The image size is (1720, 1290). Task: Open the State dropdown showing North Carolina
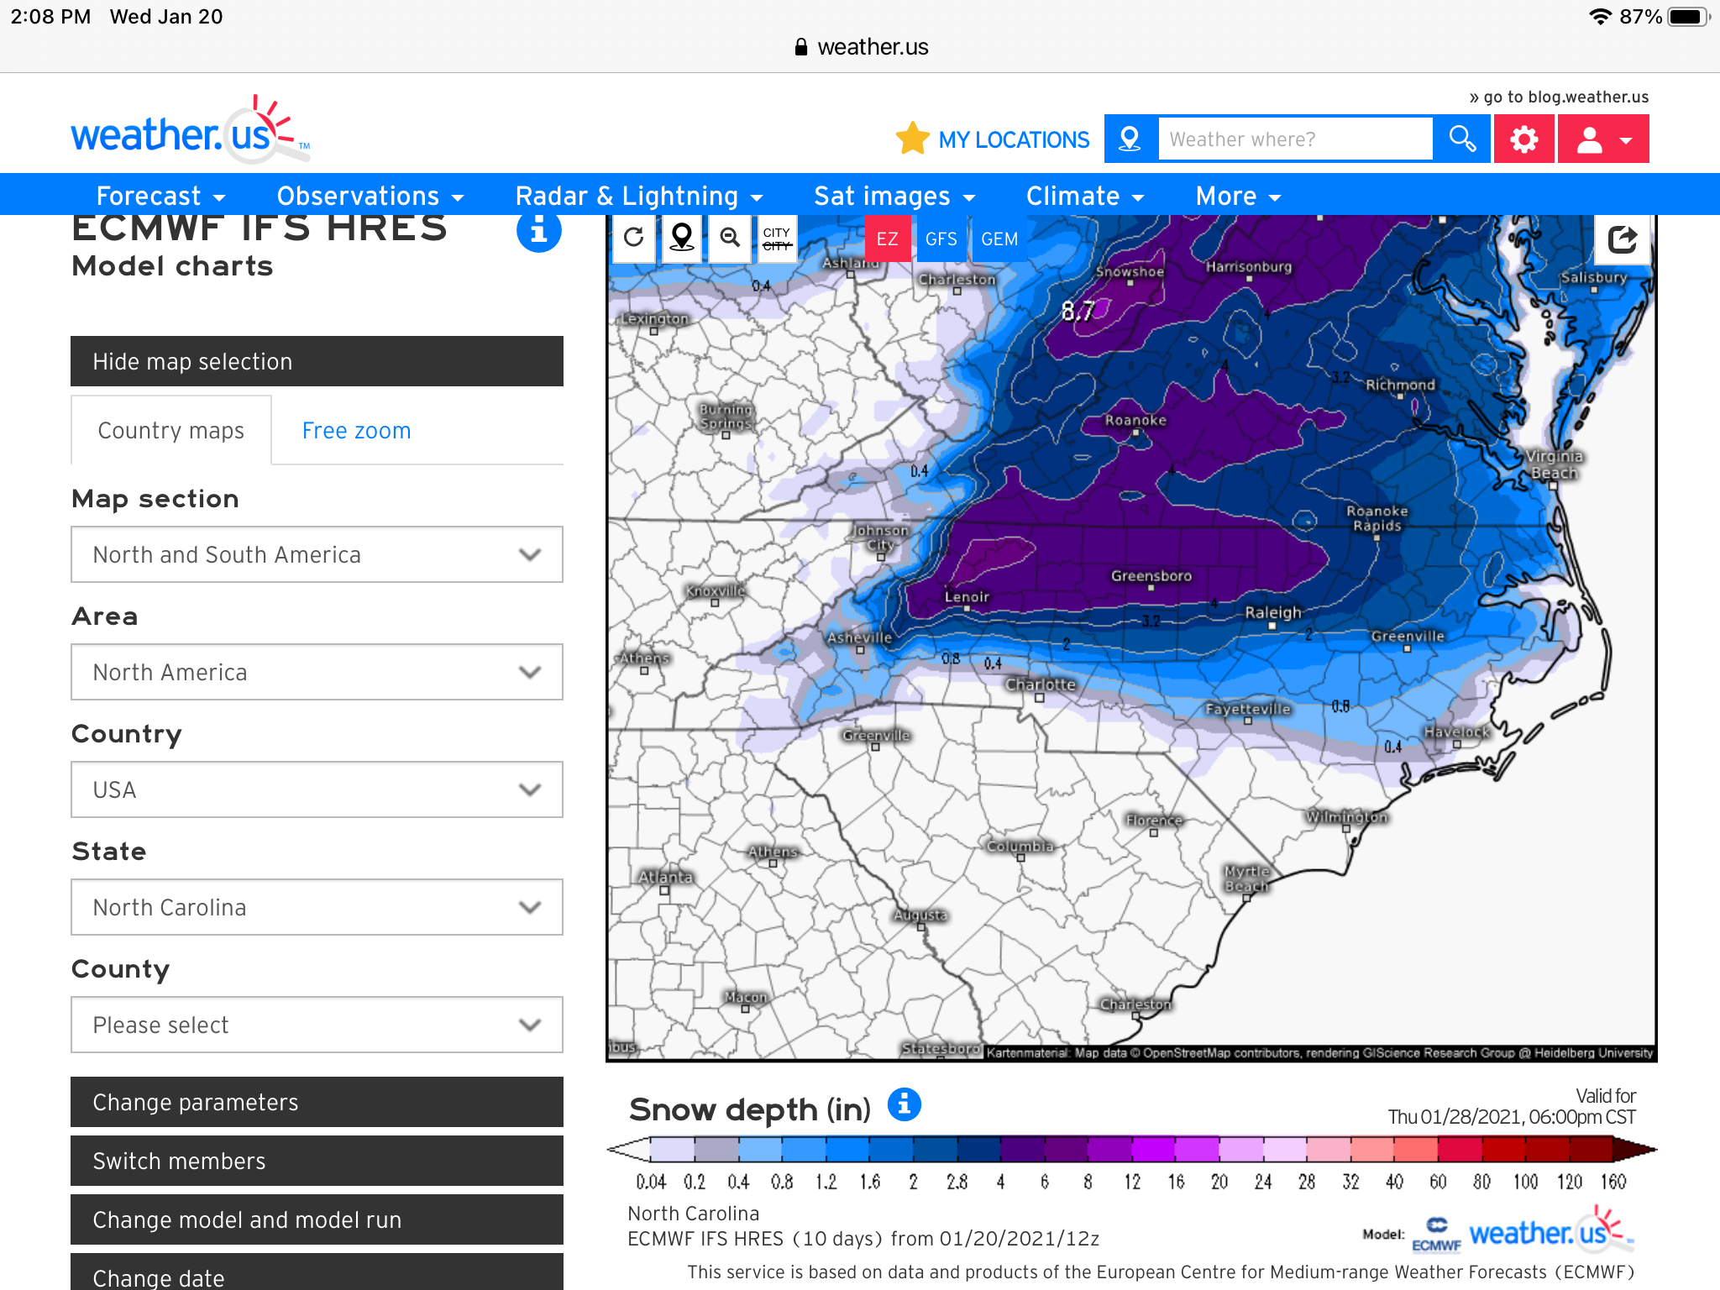[x=317, y=907]
